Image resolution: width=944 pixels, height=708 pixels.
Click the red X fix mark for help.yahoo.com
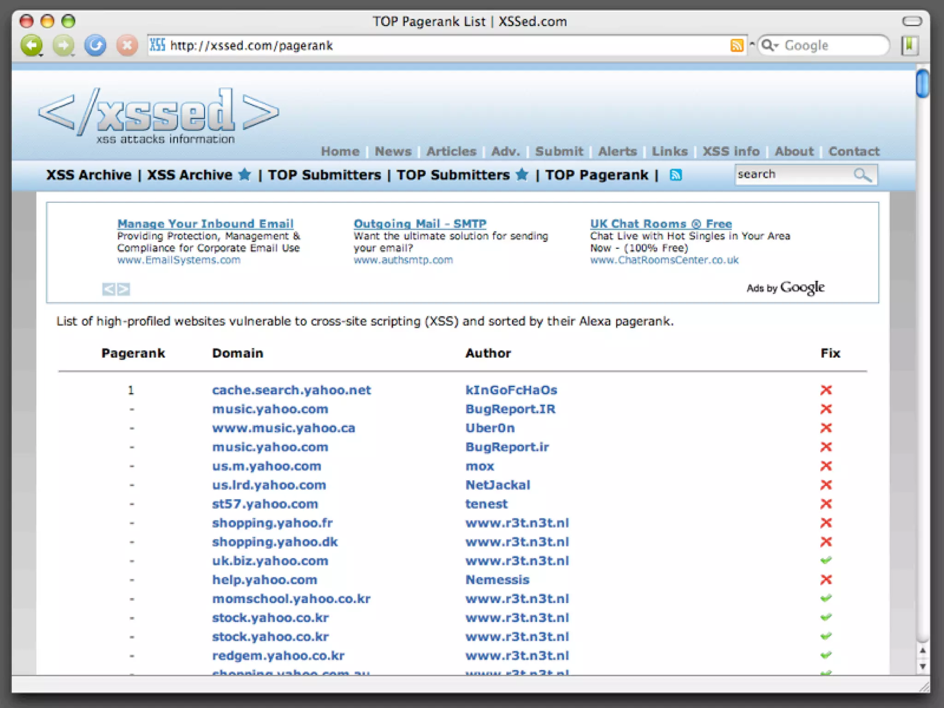click(826, 579)
